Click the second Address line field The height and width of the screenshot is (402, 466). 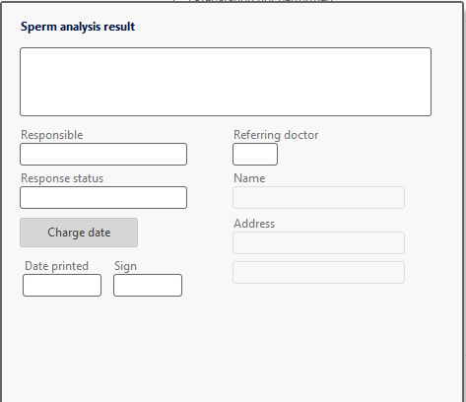(318, 272)
